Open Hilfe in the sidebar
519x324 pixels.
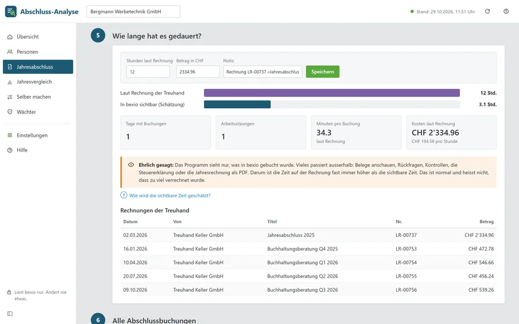(x=38, y=150)
